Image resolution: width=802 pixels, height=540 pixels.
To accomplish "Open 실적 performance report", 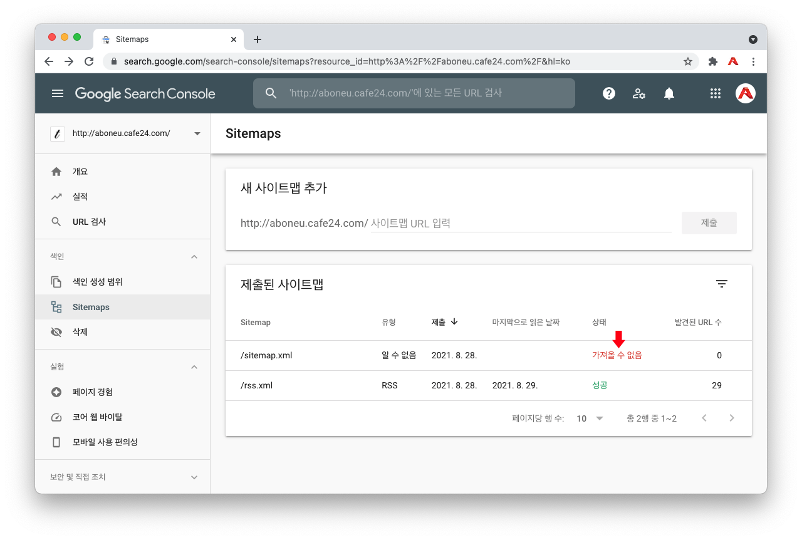I will 123,197.
